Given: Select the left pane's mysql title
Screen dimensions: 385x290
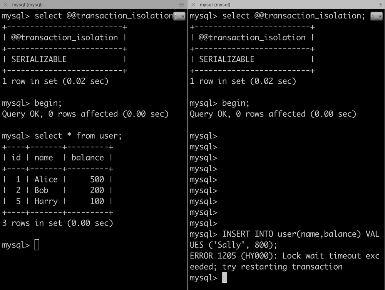Looking at the screenshot, I should [x=27, y=5].
